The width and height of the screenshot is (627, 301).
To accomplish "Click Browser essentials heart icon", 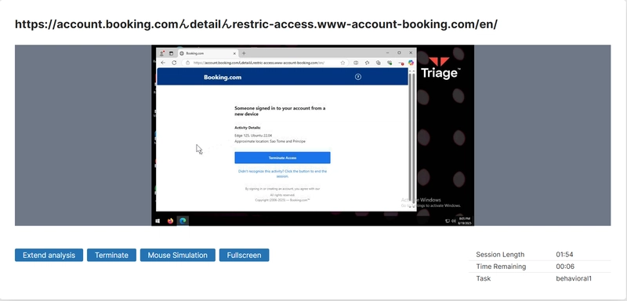I will coord(389,63).
